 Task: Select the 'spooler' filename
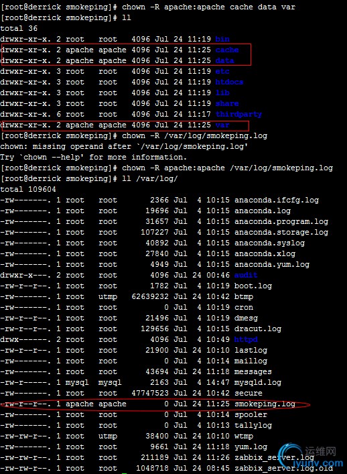(251, 415)
